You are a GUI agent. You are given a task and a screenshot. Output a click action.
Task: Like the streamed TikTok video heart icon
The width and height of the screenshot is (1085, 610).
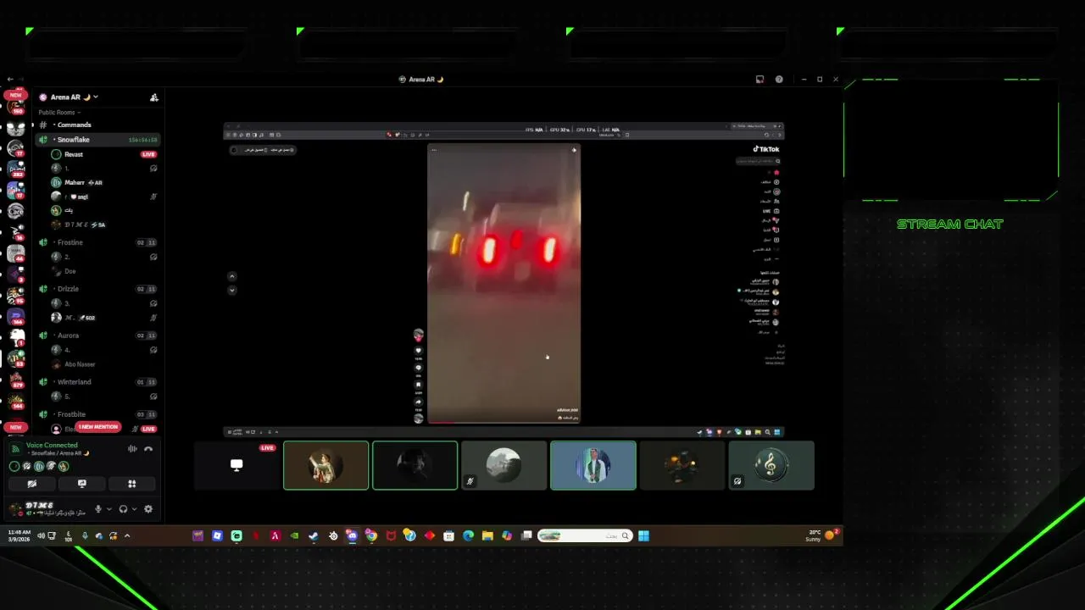418,351
